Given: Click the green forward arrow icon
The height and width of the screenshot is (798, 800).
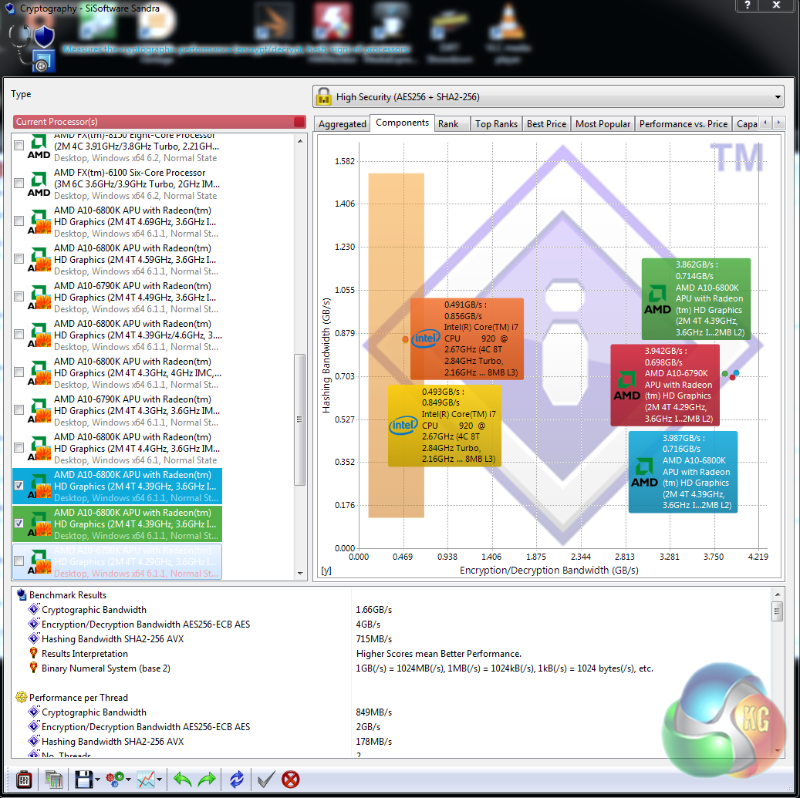Looking at the screenshot, I should (x=207, y=779).
